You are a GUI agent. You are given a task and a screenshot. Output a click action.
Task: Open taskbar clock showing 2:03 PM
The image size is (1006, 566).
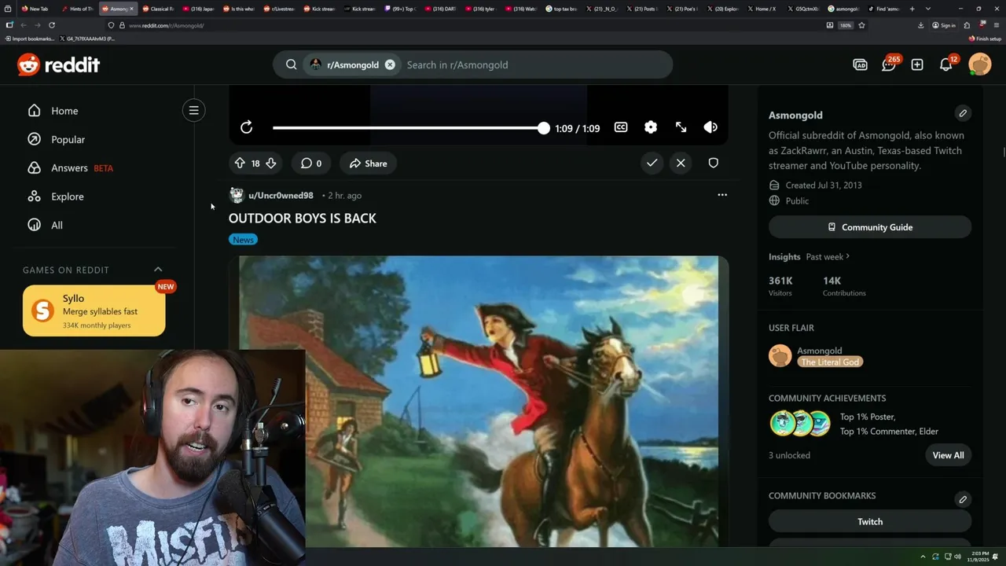[x=978, y=557]
